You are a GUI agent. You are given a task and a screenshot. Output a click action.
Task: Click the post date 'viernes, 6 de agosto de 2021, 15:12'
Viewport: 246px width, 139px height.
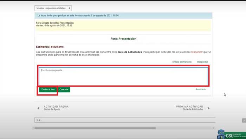pos(54,25)
